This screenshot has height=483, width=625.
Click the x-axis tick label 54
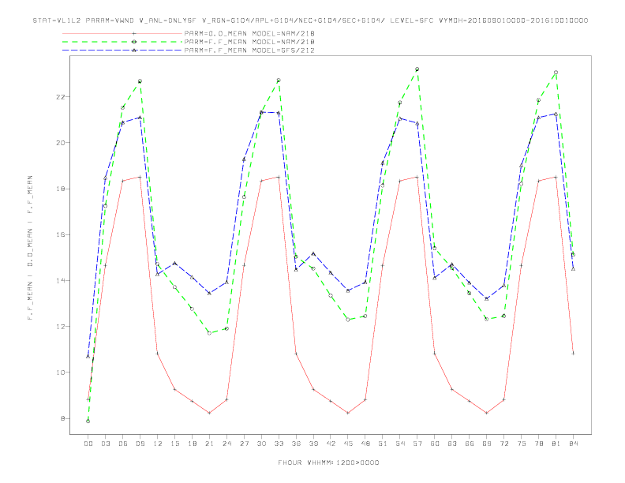pyautogui.click(x=400, y=444)
